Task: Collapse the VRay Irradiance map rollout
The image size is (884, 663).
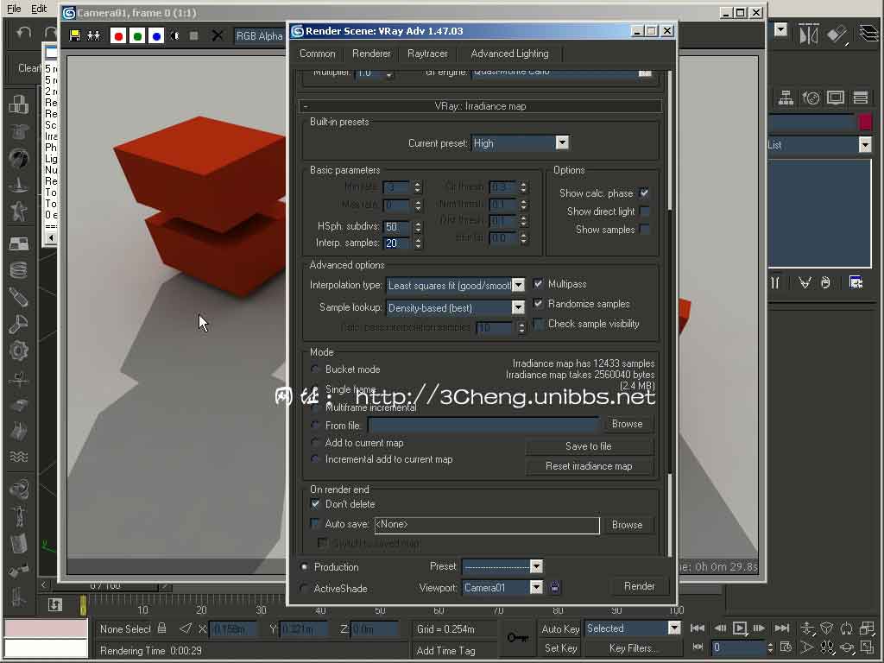Action: (480, 106)
